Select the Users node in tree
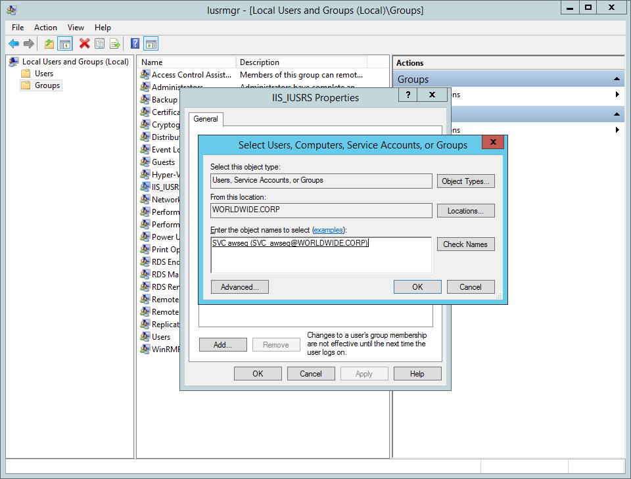Screen dimensions: 631x479 pos(44,74)
